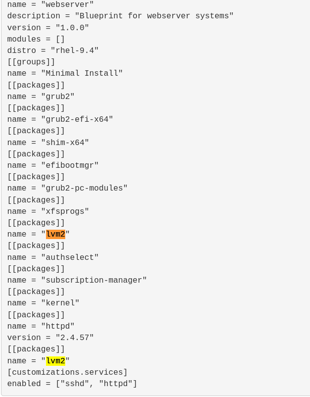
Task: Click the "grub2-pc-modules" package name
Action: (85, 188)
